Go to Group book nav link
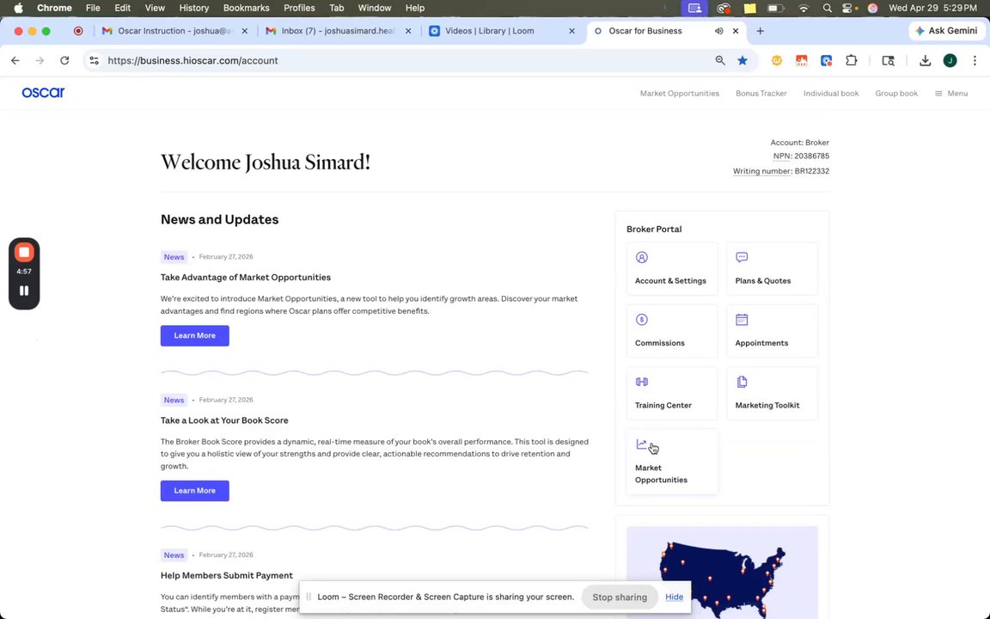 pos(896,94)
